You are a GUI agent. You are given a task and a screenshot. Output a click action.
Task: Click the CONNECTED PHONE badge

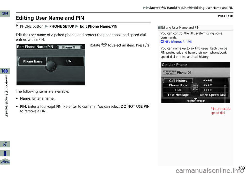[169, 73]
